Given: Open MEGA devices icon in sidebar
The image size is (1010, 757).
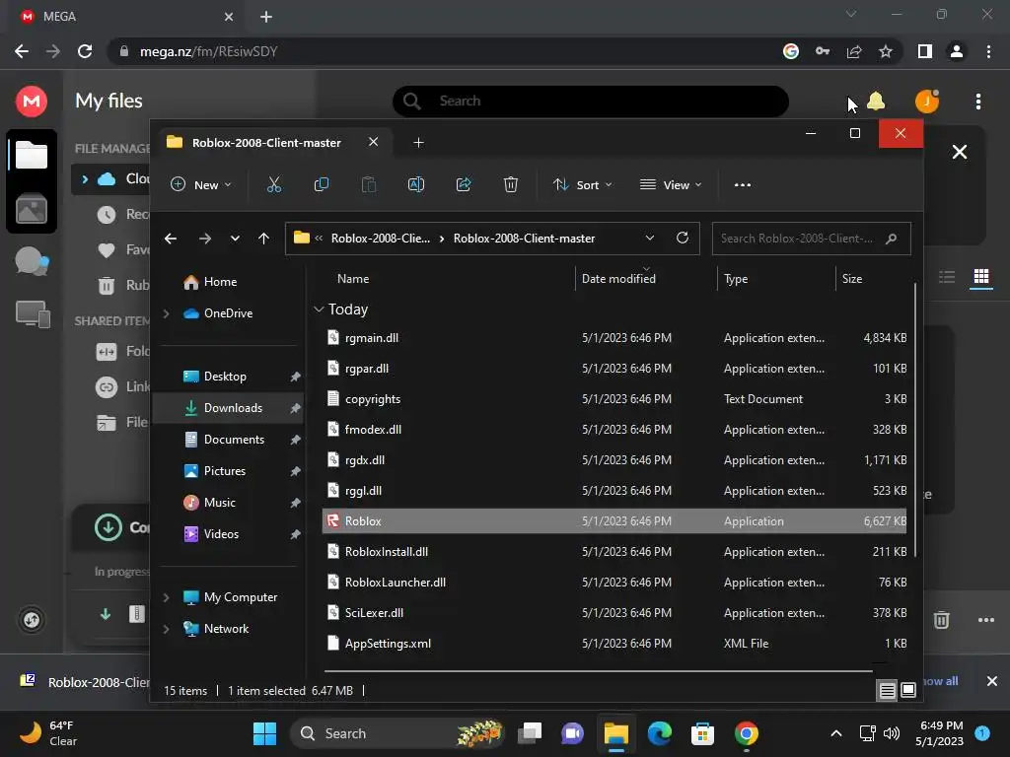Looking at the screenshot, I should pyautogui.click(x=33, y=314).
